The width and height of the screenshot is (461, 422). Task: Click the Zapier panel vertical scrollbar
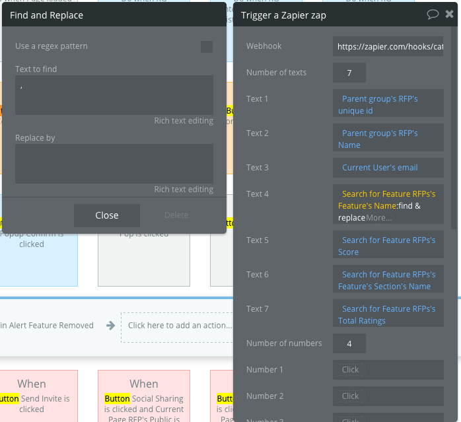click(453, 128)
